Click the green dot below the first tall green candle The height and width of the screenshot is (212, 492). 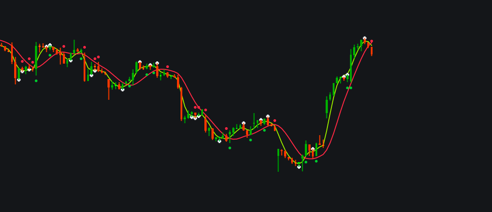point(36,81)
